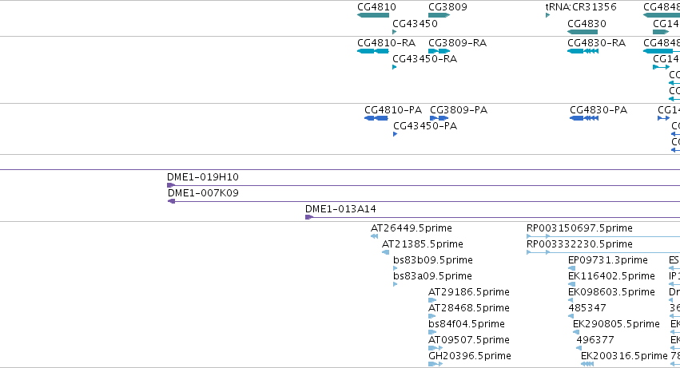This screenshot has height=368, width=680.
Task: Click the AT26449.5prime EST label
Action: click(412, 228)
